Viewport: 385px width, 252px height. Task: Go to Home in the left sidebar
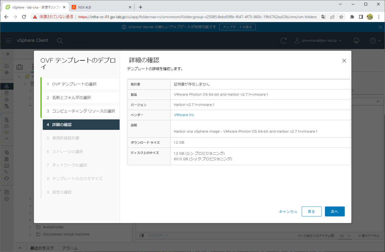click(x=7, y=66)
